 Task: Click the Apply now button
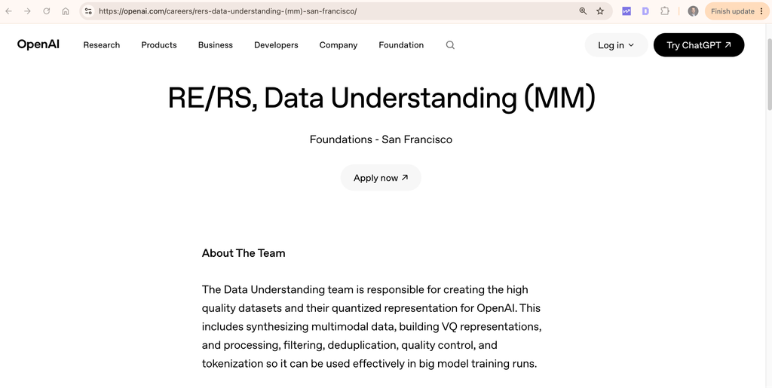[x=381, y=178]
